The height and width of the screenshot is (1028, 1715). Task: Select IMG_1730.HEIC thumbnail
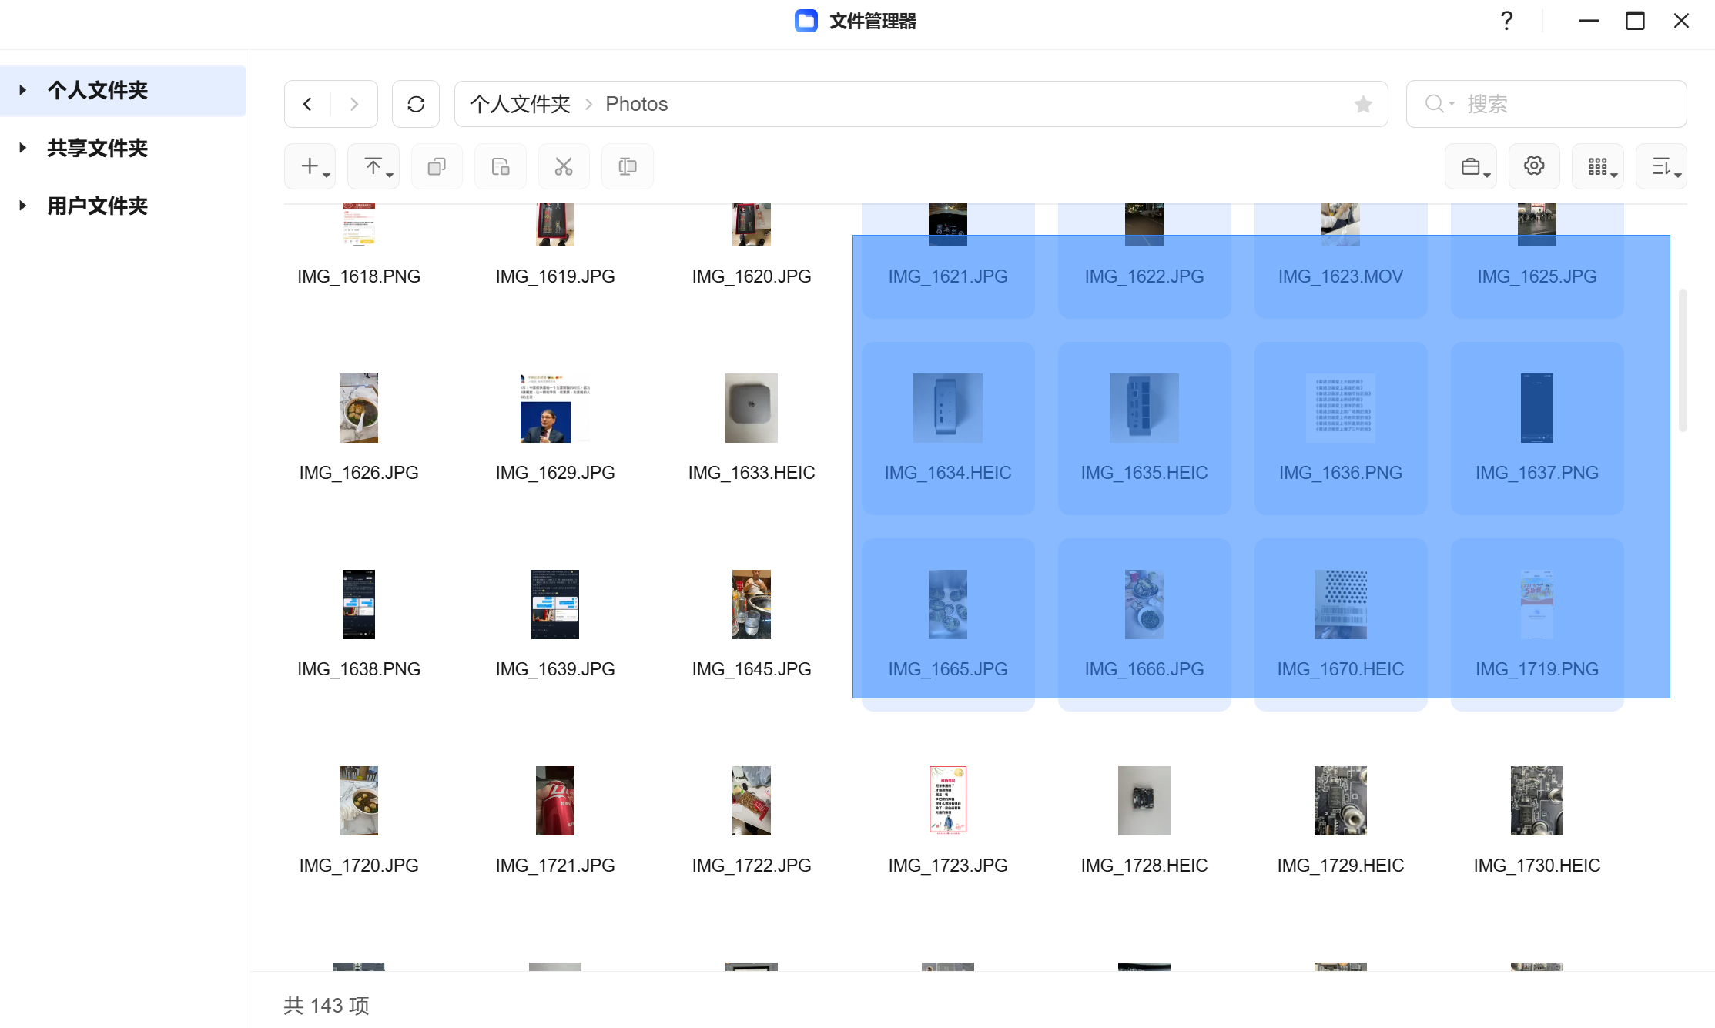1537,801
